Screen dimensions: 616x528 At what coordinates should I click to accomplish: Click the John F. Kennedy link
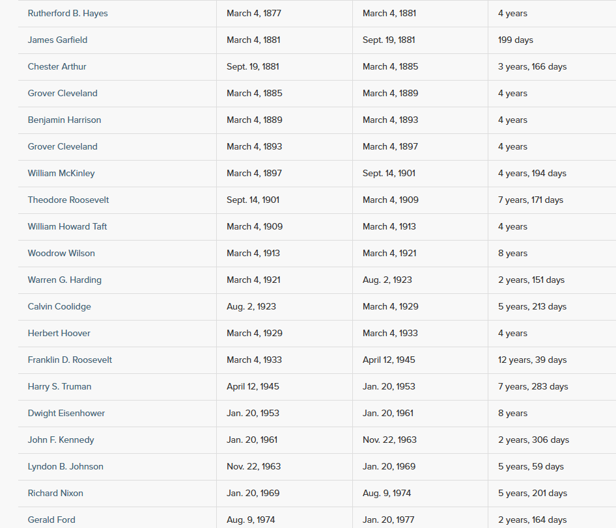(x=61, y=440)
